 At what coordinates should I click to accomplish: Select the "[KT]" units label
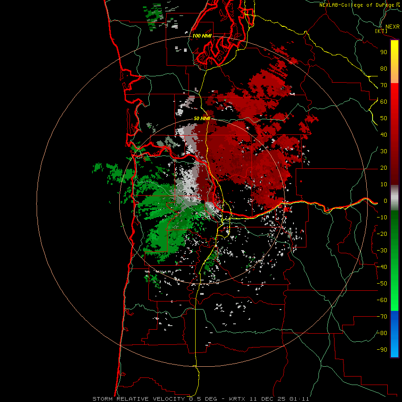click(x=381, y=31)
